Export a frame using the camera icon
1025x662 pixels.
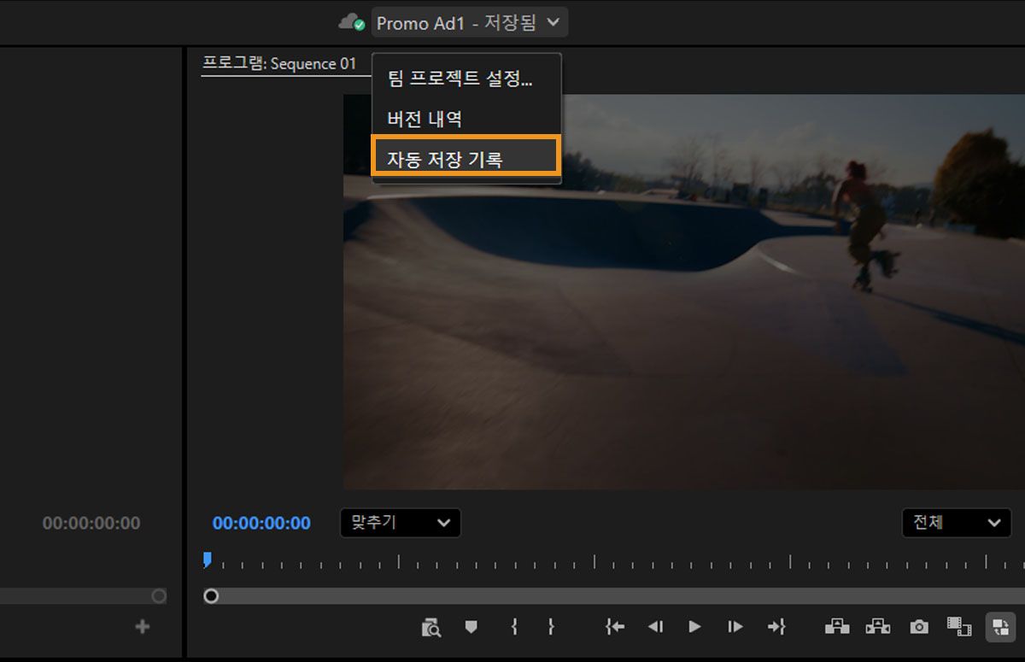[x=918, y=626]
